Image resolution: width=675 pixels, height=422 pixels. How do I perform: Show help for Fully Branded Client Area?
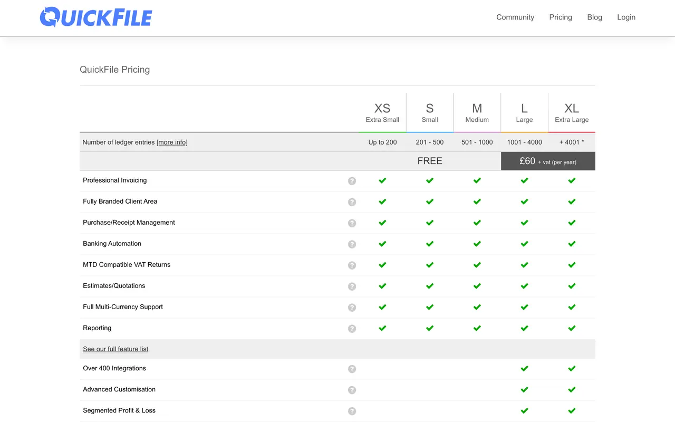(352, 202)
